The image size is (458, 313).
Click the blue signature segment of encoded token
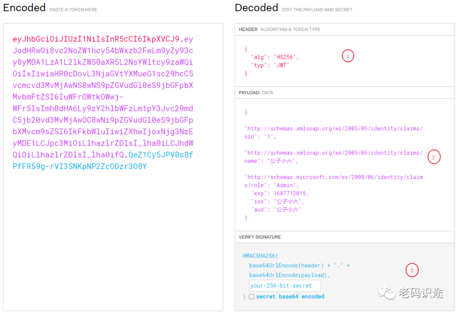(80, 166)
